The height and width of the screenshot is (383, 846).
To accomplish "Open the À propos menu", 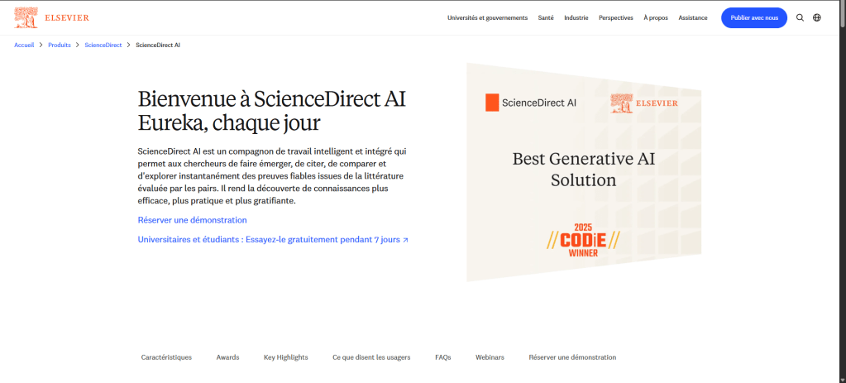I will [656, 17].
